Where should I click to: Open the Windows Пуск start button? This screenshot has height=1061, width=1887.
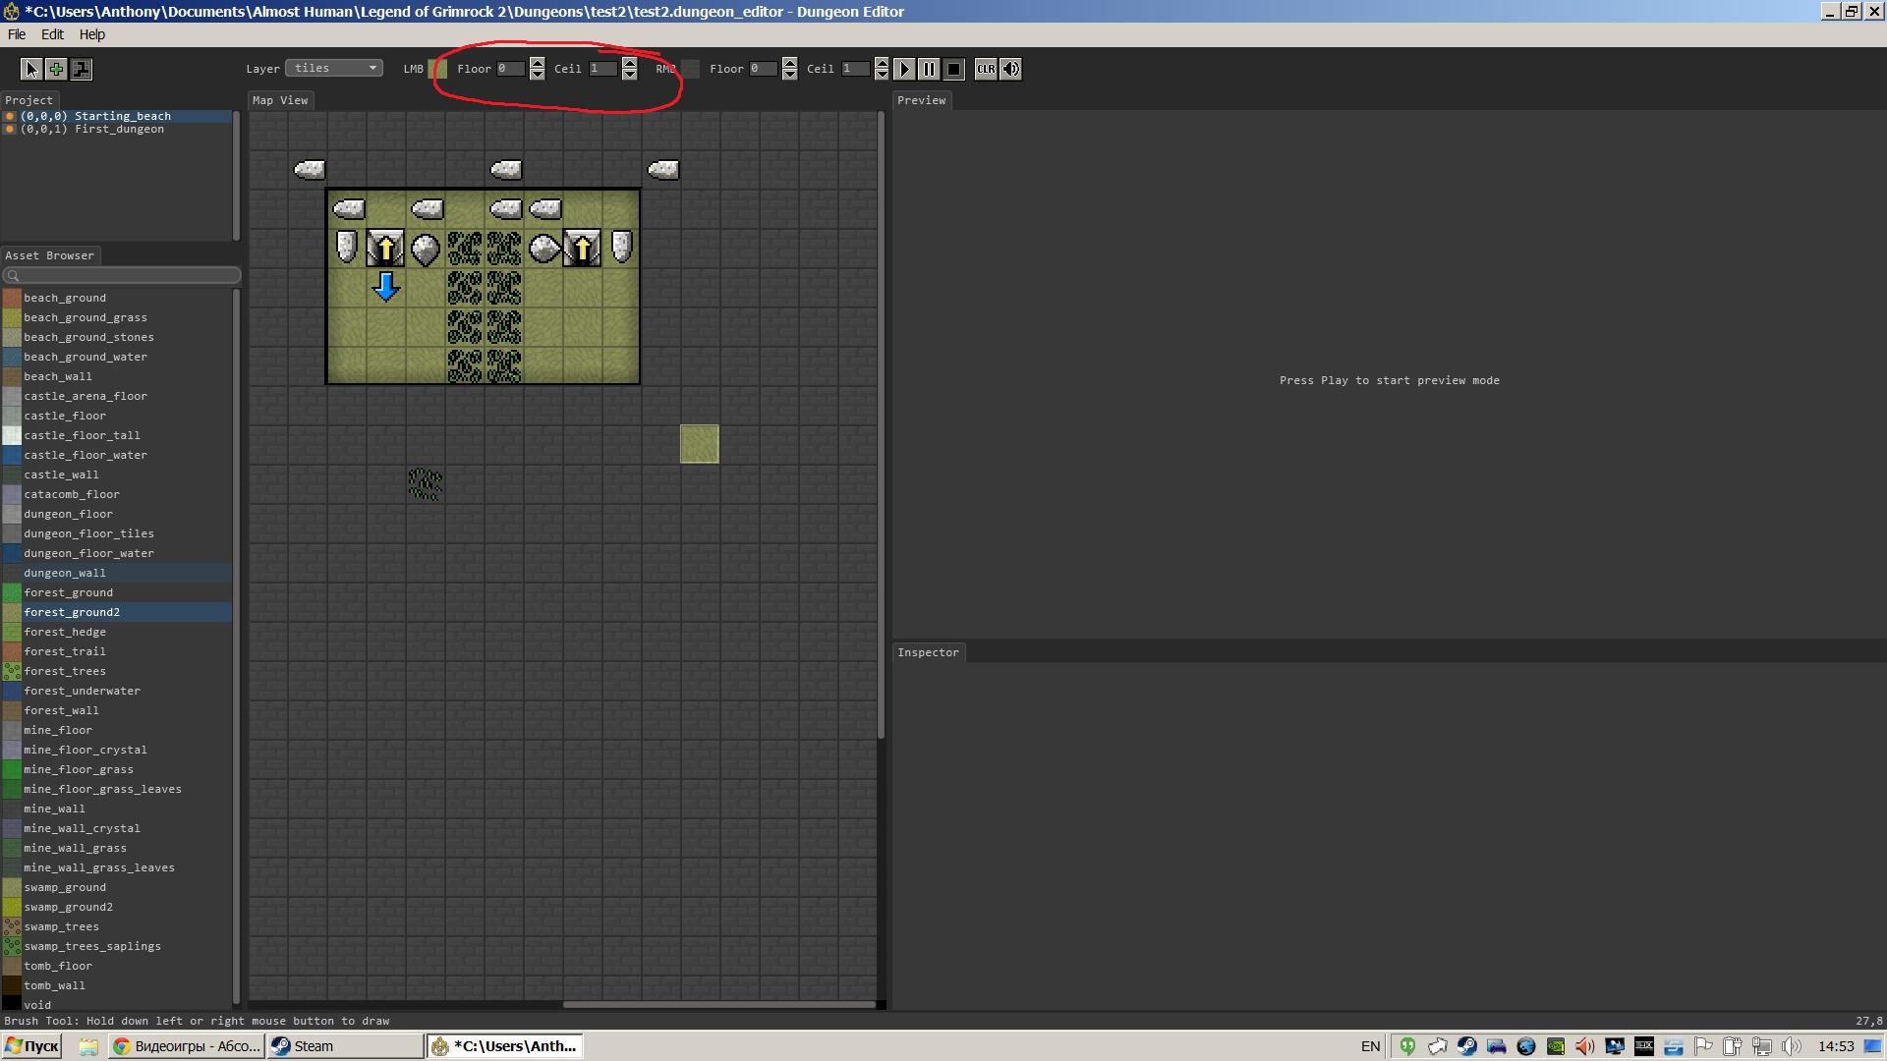click(x=31, y=1046)
